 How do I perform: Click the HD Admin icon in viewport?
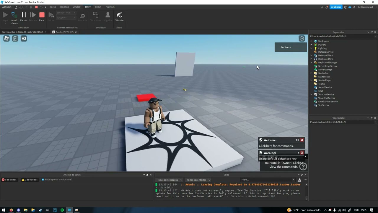point(24,38)
